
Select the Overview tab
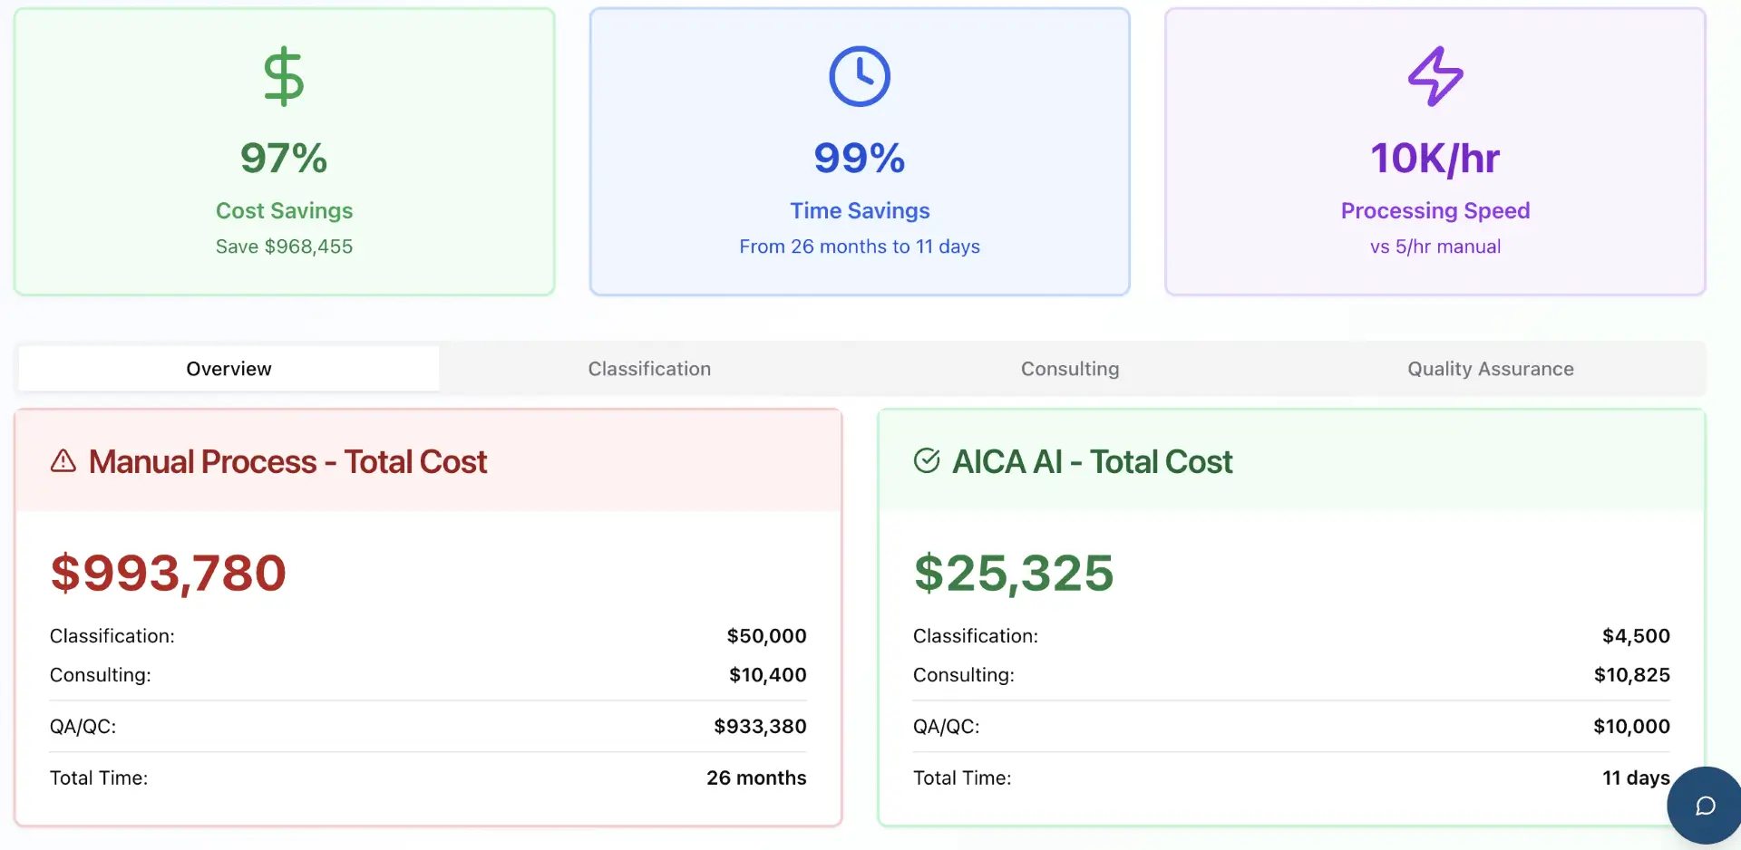229,369
